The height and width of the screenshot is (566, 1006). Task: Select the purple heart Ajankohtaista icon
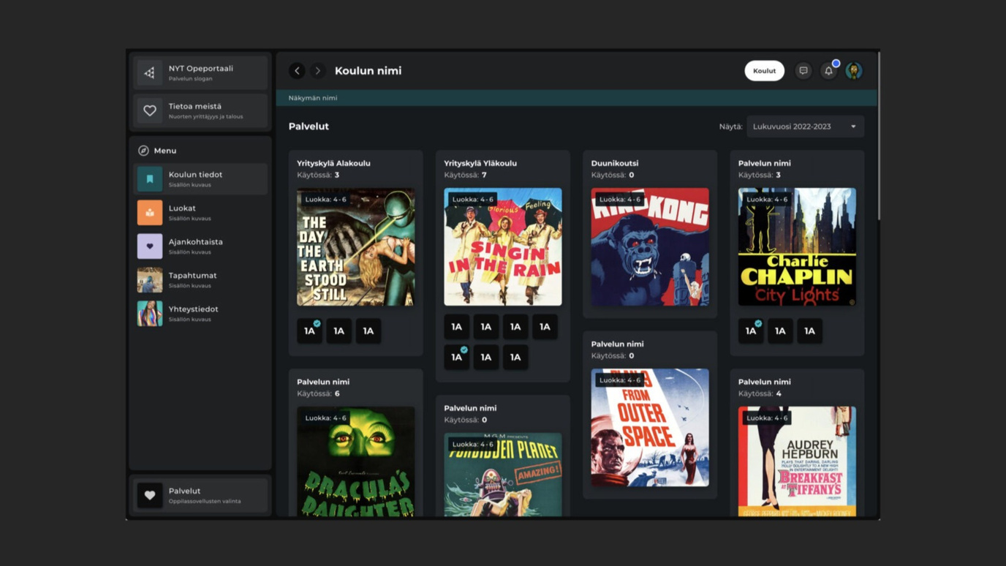tap(150, 246)
